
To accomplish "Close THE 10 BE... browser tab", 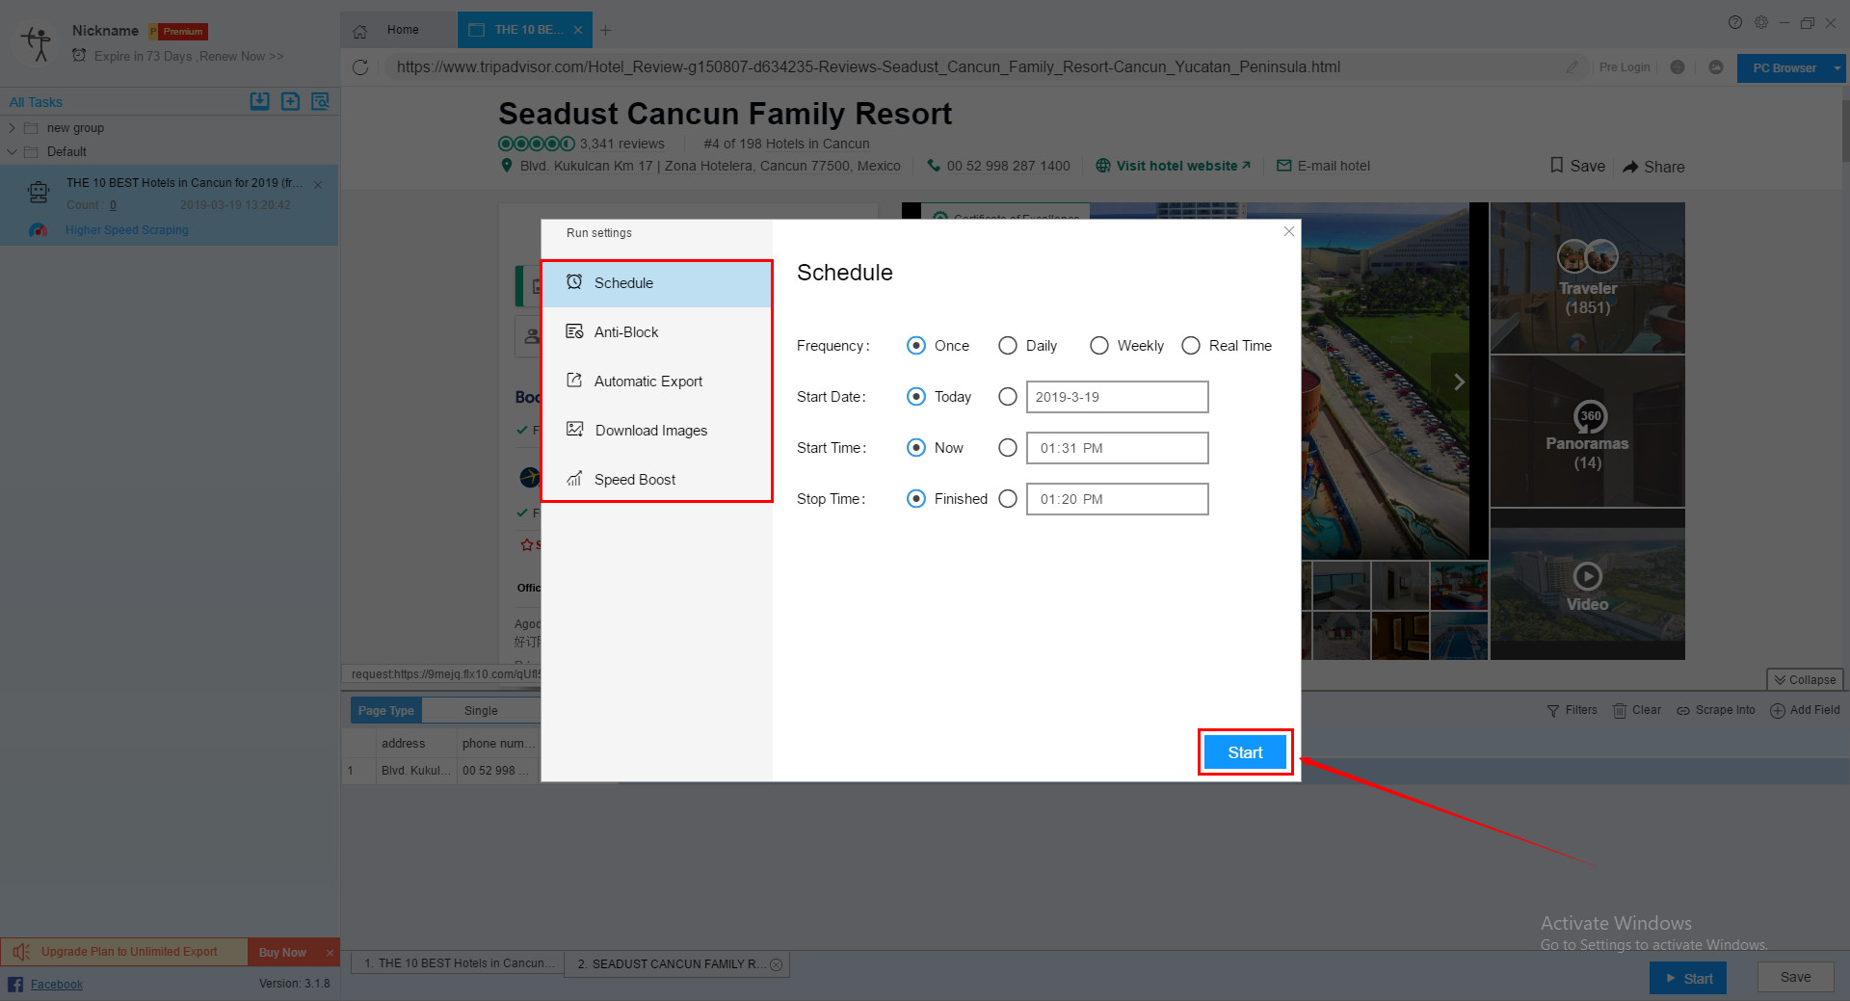I will click(578, 30).
